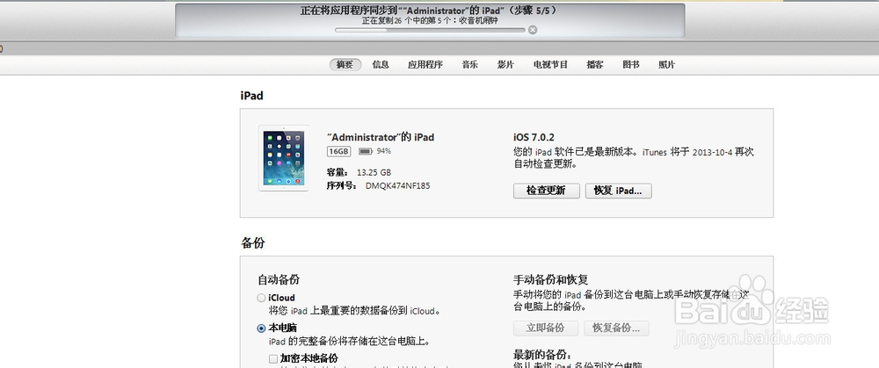
Task: Open the 摘要 tab
Action: point(345,64)
